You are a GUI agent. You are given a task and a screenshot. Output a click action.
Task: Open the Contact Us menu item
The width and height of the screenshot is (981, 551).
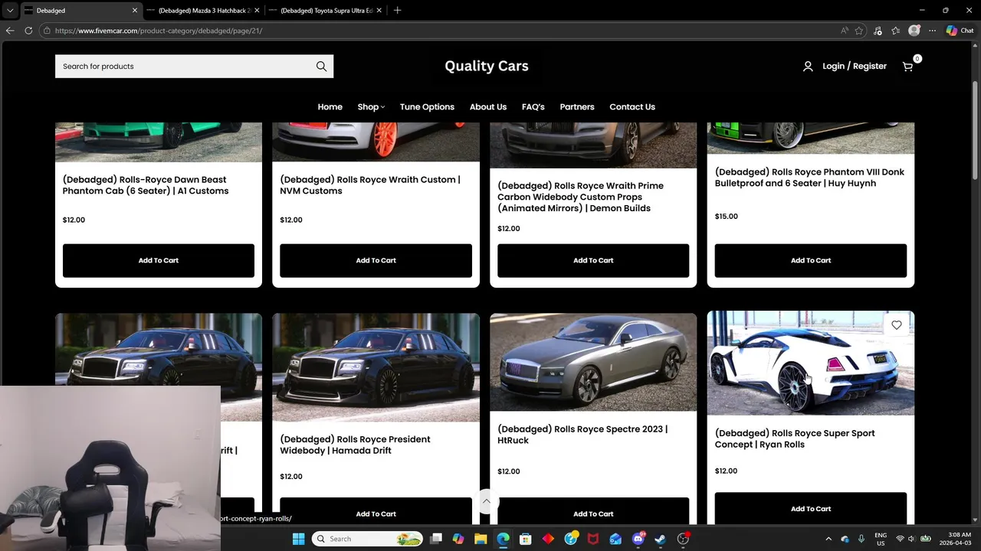click(632, 107)
